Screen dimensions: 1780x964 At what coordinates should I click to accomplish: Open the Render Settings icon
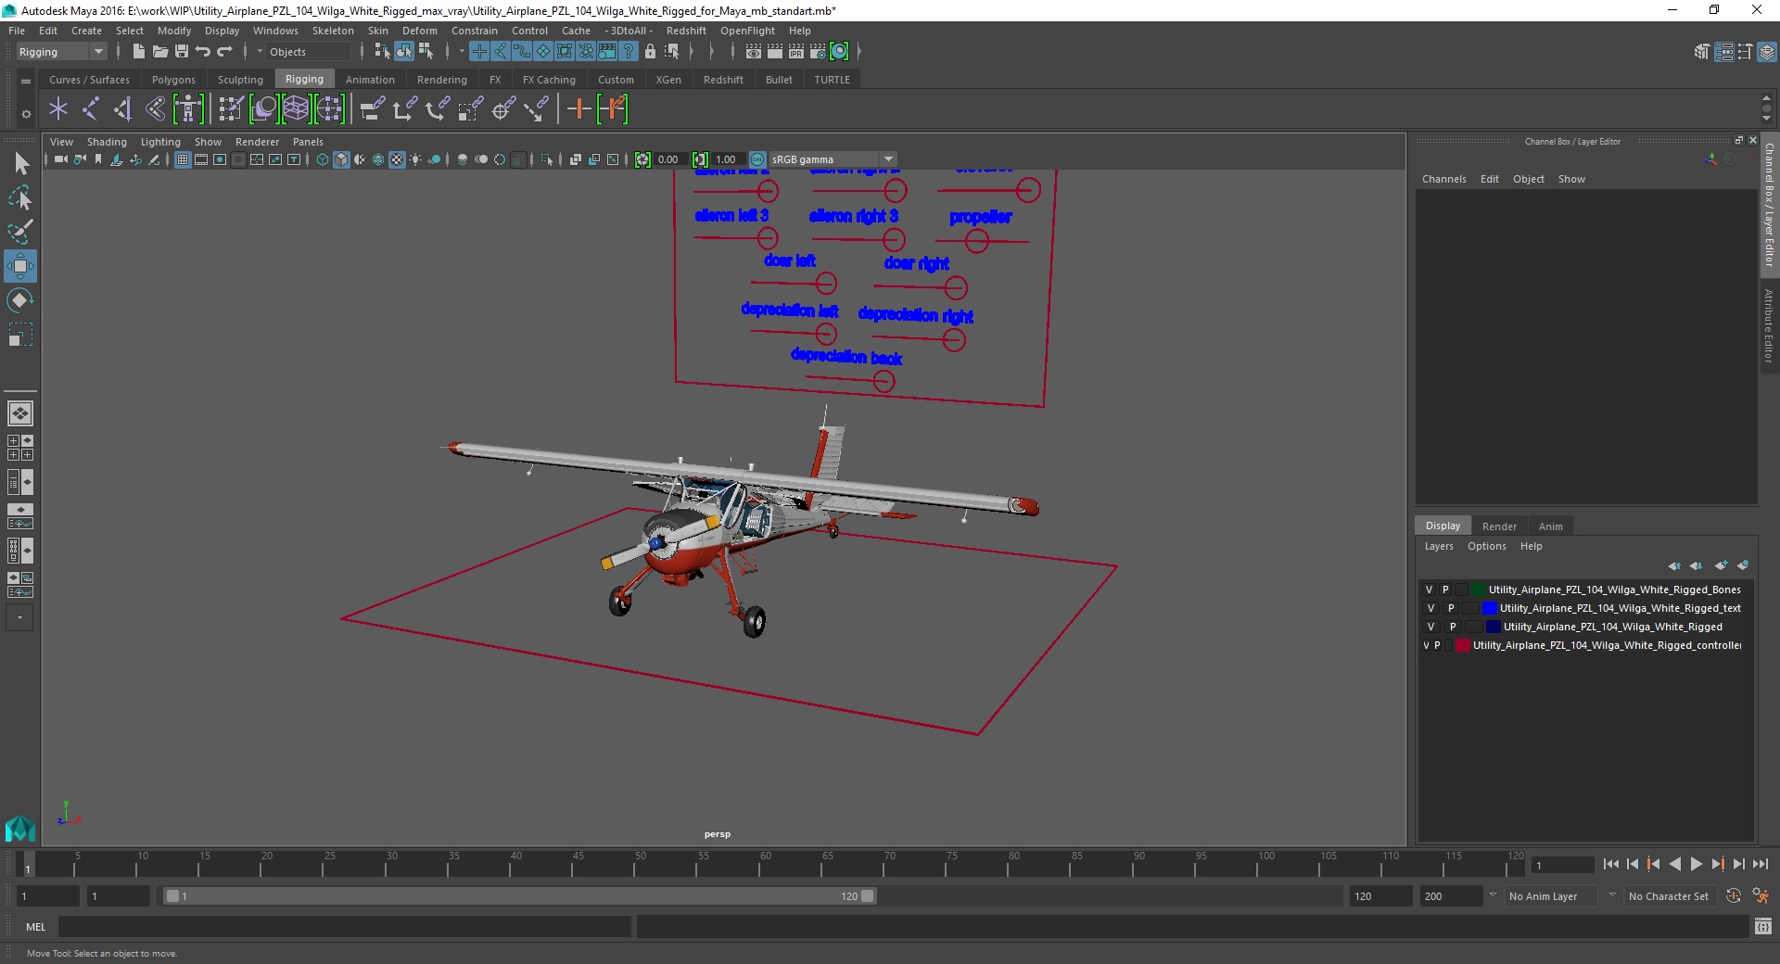(x=818, y=52)
